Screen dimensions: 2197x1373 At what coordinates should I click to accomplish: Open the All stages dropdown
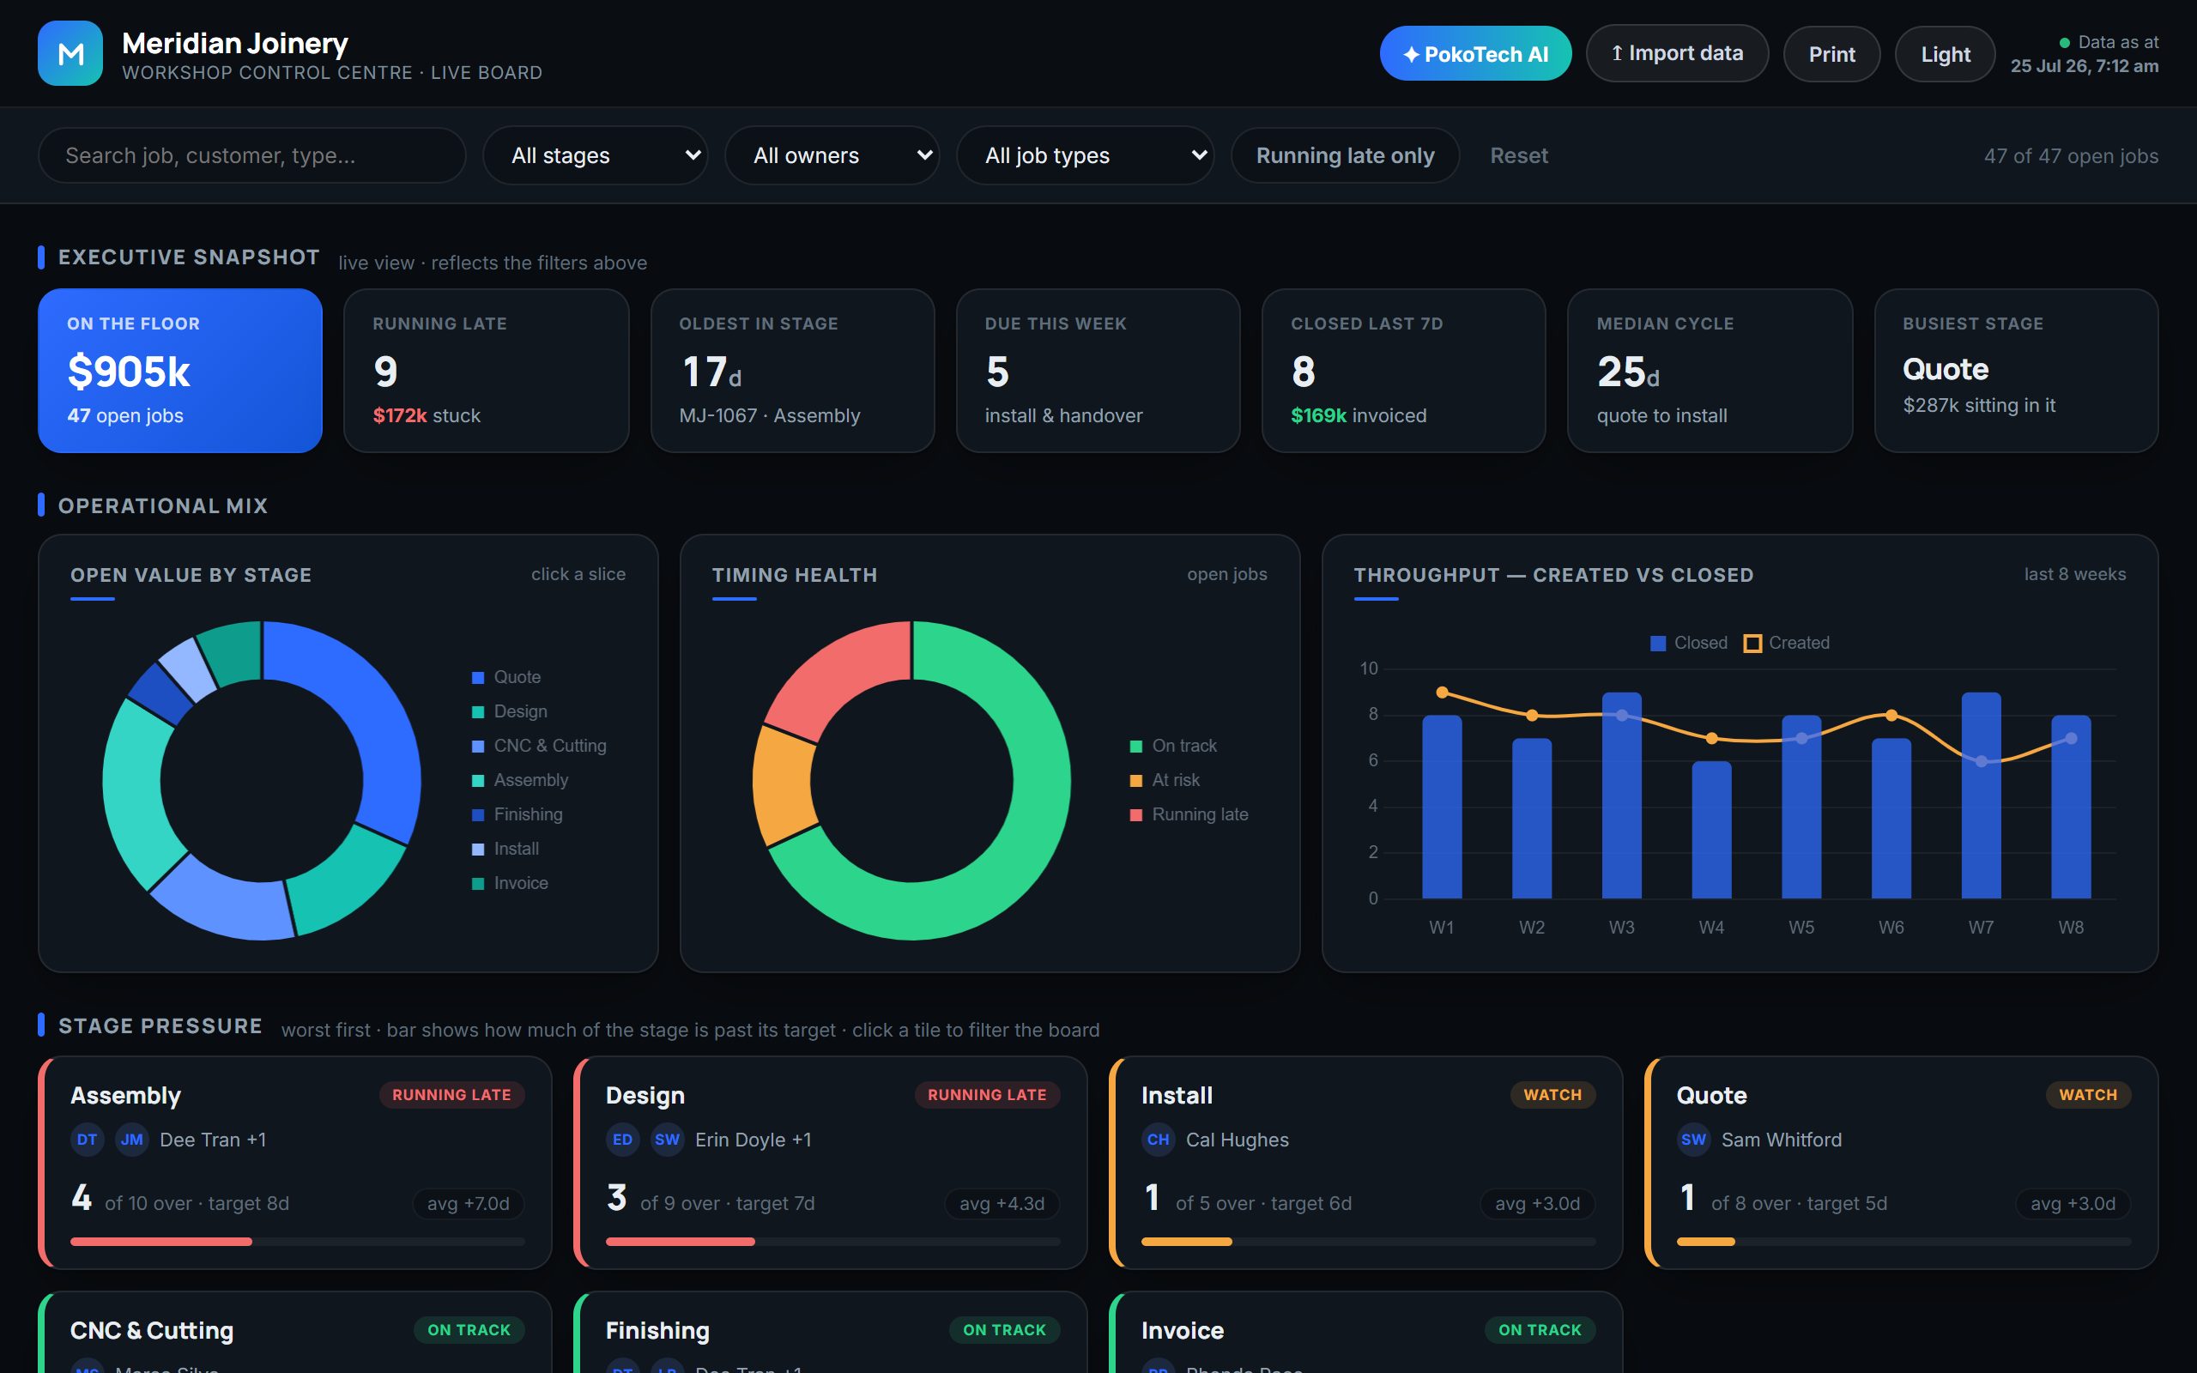tap(596, 155)
